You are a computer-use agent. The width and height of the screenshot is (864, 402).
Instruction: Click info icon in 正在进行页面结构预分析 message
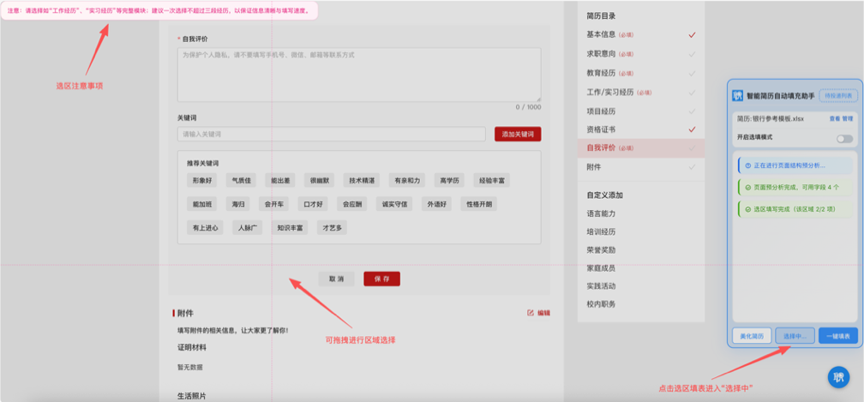pyautogui.click(x=747, y=165)
